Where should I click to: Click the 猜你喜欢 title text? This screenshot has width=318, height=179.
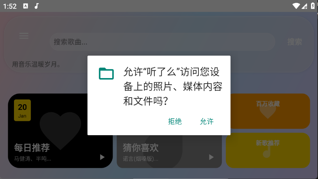(x=141, y=148)
